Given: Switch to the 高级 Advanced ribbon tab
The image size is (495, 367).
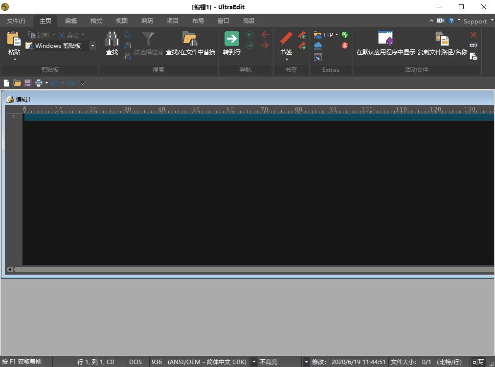Looking at the screenshot, I should click(x=249, y=21).
